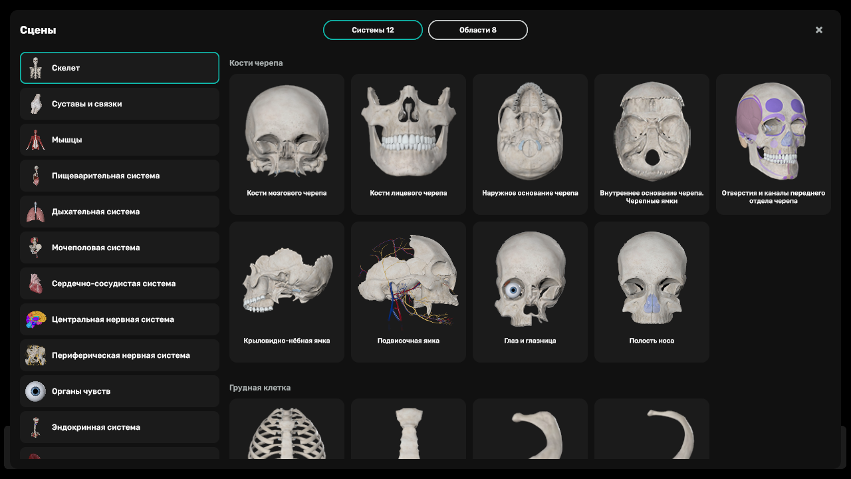Choose the Эндокринная система icon
Viewport: 851px width, 479px height.
(35, 427)
